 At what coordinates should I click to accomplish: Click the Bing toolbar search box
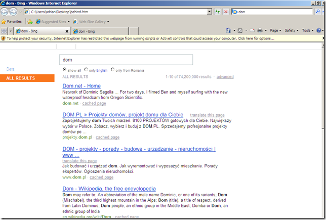point(272,12)
